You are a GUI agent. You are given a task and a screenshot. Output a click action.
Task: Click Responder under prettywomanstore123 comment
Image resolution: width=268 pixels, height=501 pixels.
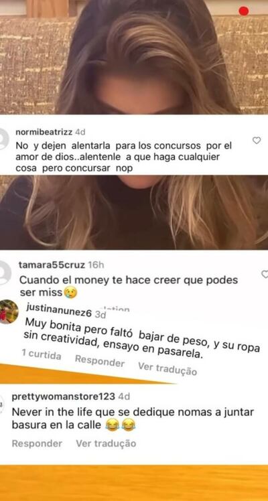37,443
